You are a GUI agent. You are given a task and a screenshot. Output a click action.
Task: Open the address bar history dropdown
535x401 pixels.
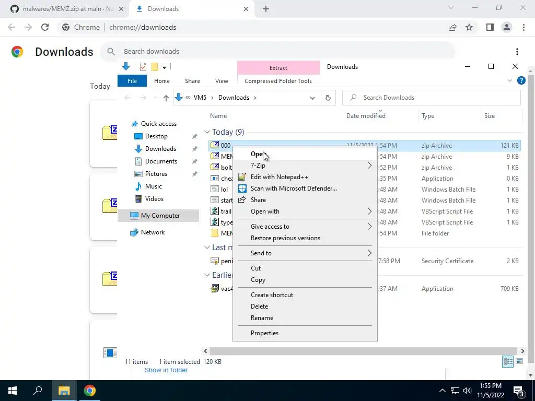click(x=312, y=98)
